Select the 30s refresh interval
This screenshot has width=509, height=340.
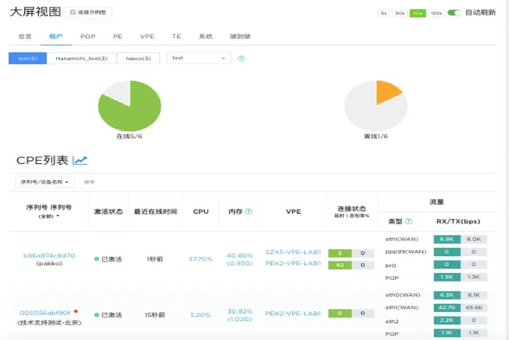[x=400, y=13]
